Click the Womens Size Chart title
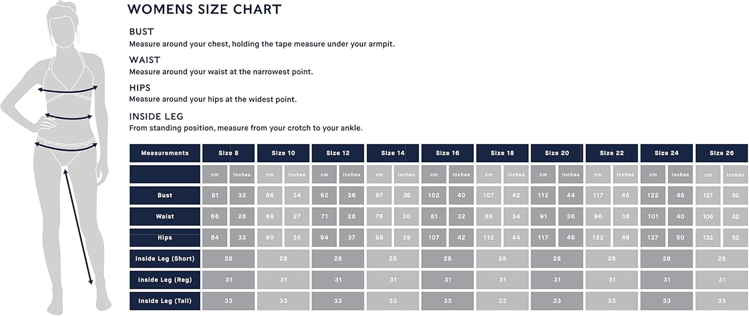749x316 pixels. (x=205, y=9)
